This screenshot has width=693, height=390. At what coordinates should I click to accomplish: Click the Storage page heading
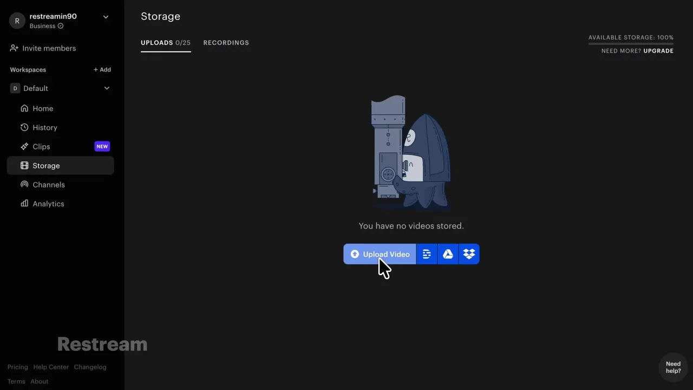click(x=161, y=16)
